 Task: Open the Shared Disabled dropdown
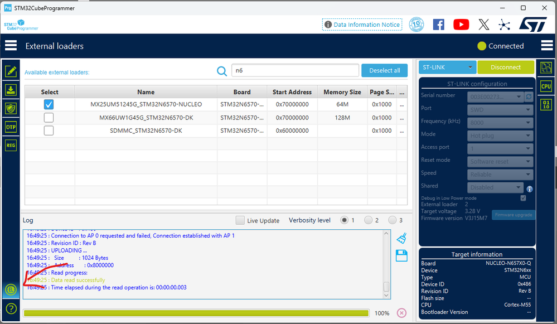495,187
